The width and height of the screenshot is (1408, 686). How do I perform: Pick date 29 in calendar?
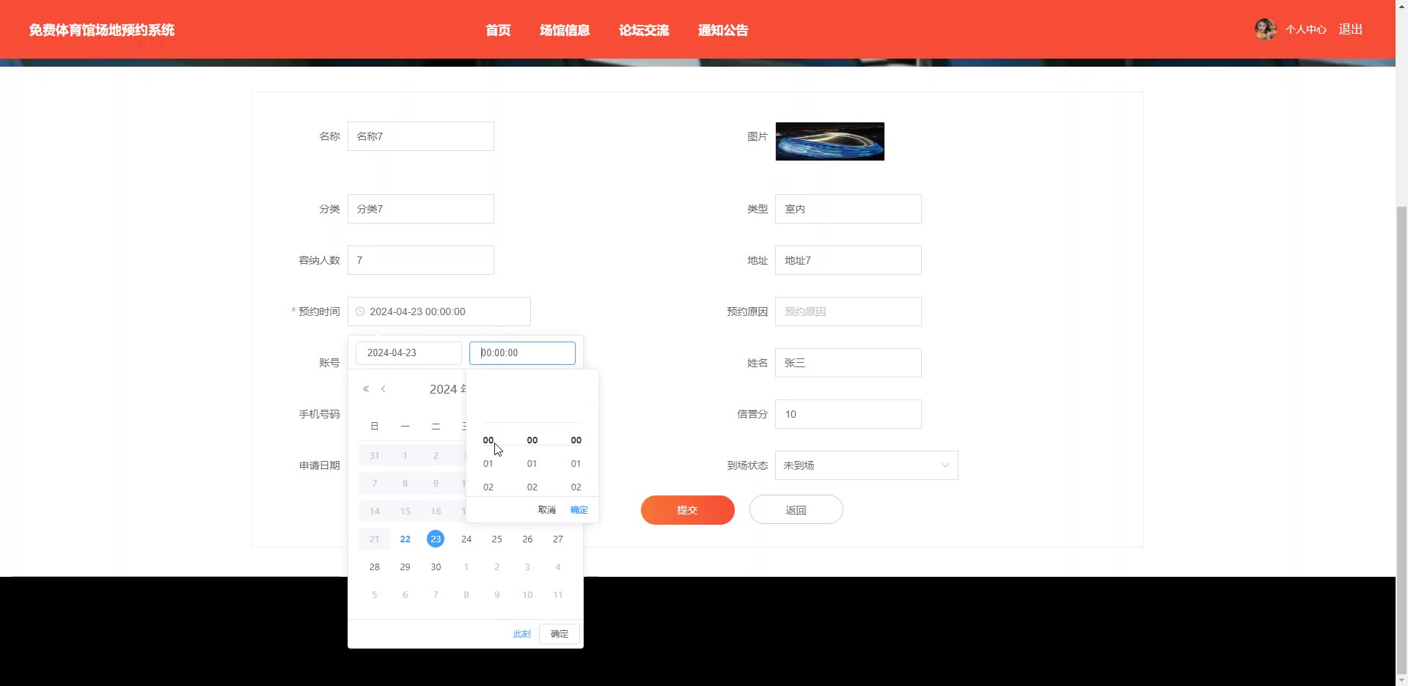406,567
